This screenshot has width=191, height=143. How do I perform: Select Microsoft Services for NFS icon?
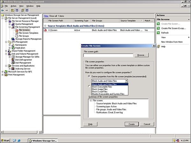click(6, 72)
